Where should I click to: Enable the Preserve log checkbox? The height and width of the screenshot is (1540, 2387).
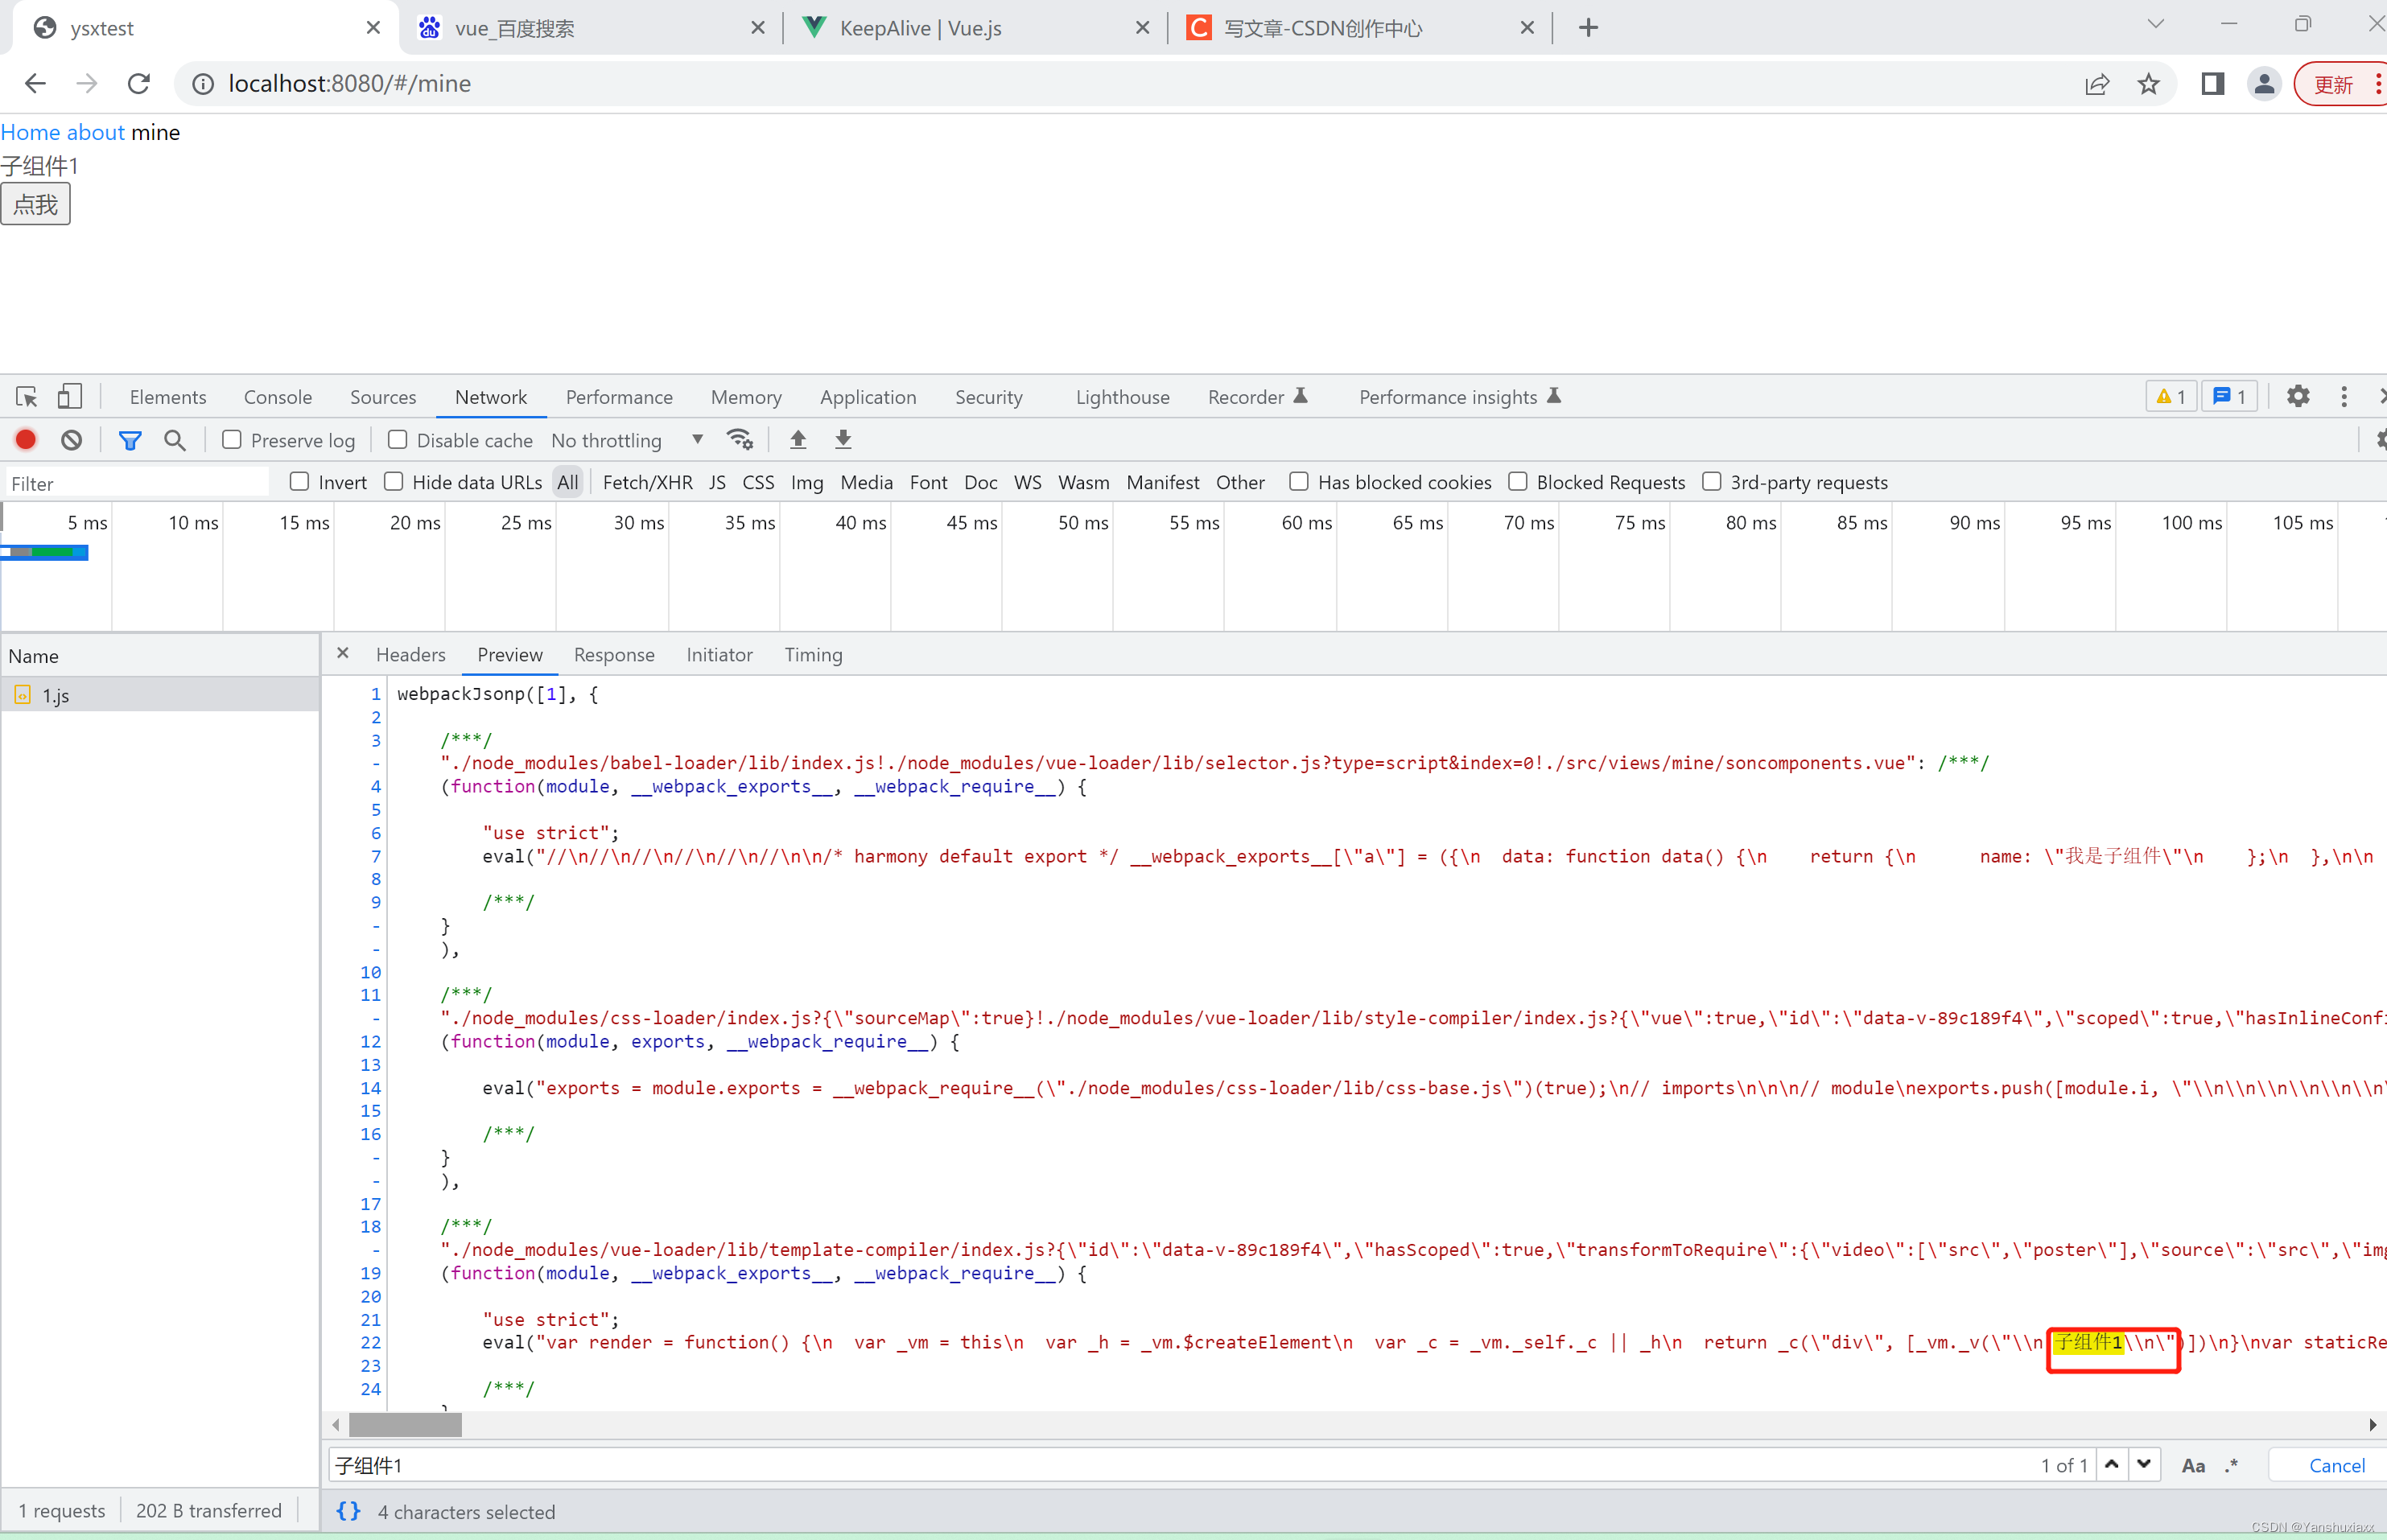(x=232, y=440)
